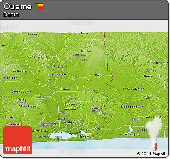Click the Ouinhi label
Image resolution: width=170 pixels, height=159 pixels.
click(66, 89)
